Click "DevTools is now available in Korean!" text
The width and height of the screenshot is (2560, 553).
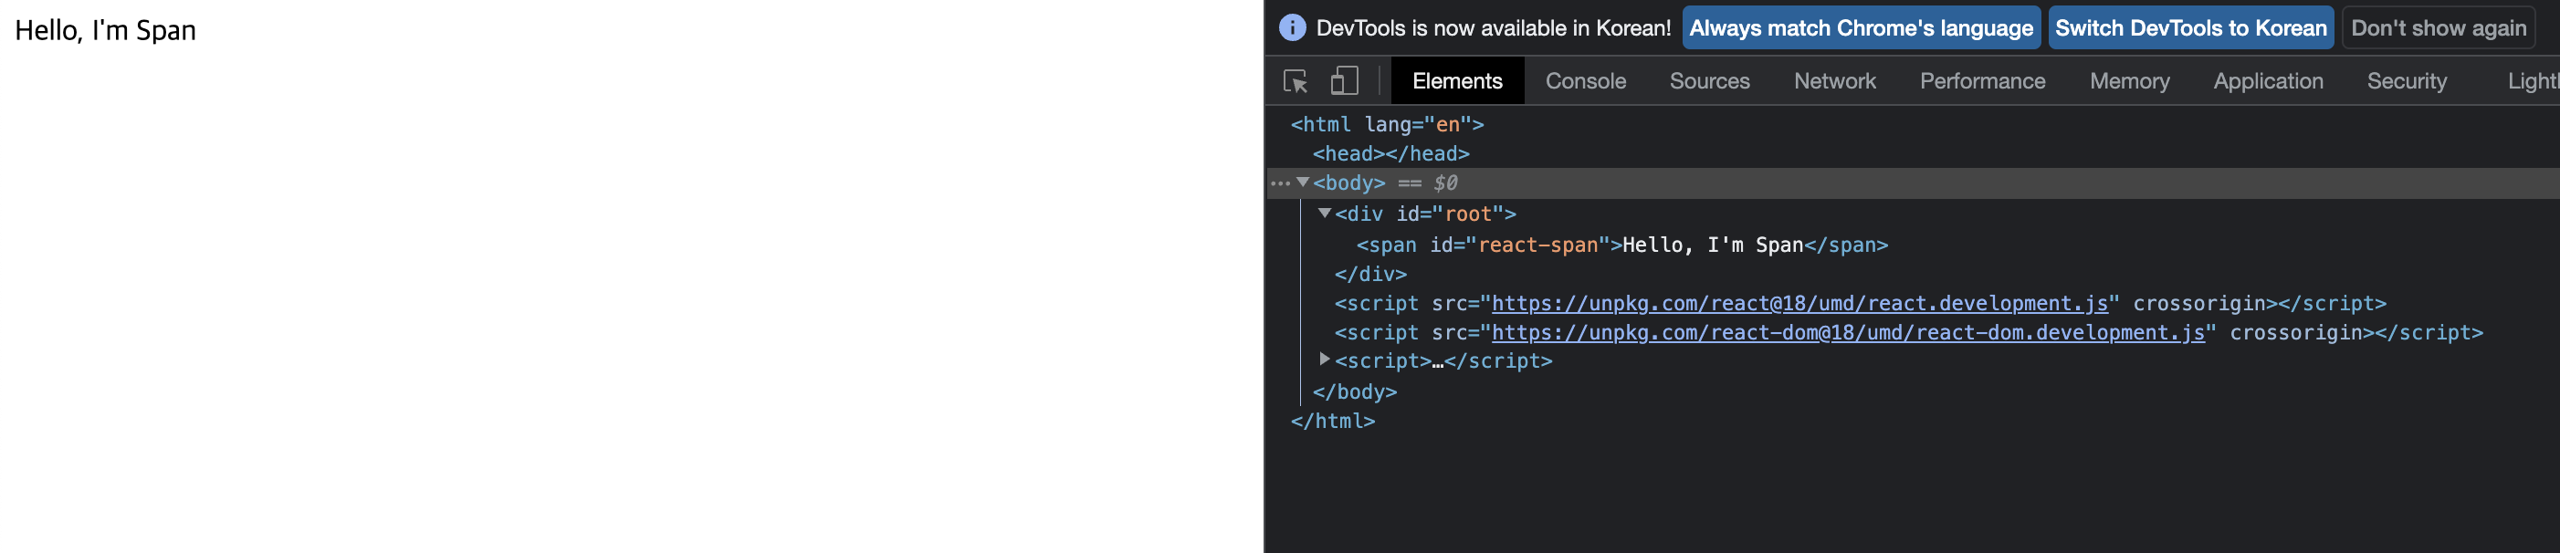point(1493,27)
